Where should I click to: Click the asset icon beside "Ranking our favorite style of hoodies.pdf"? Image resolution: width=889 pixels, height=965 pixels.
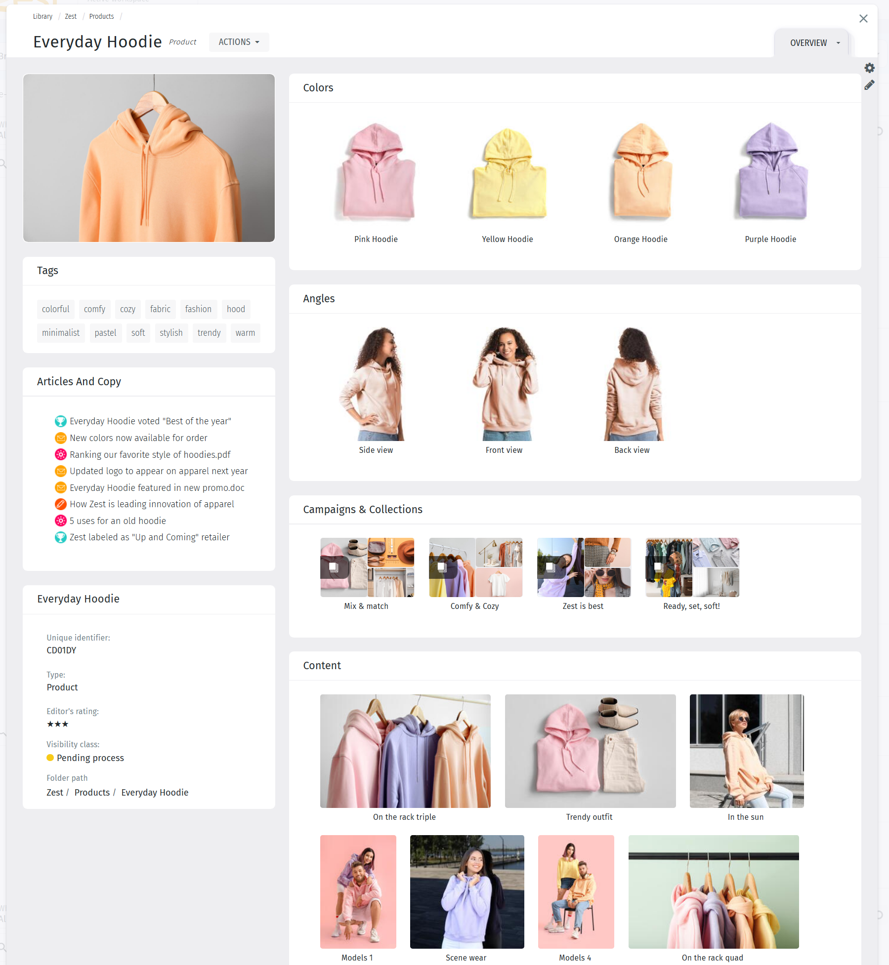pyautogui.click(x=60, y=454)
